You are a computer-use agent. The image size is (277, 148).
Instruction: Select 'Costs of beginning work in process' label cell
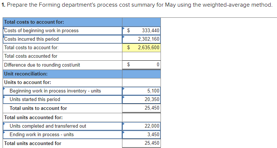coord(63,31)
